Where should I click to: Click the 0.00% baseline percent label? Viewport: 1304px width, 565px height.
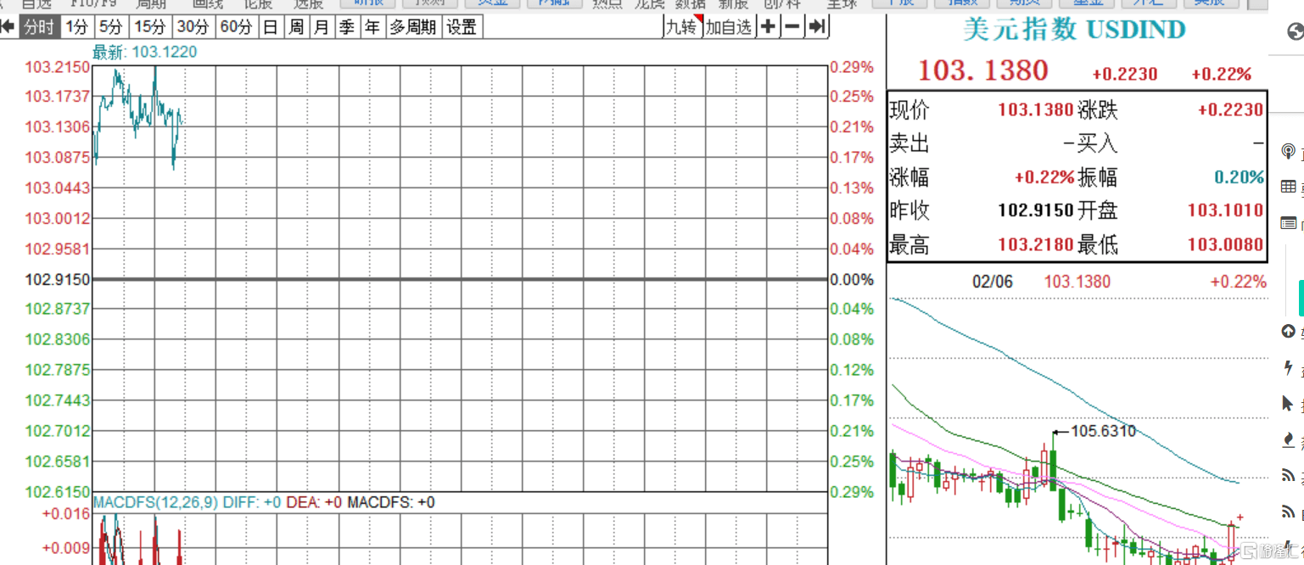(x=852, y=279)
